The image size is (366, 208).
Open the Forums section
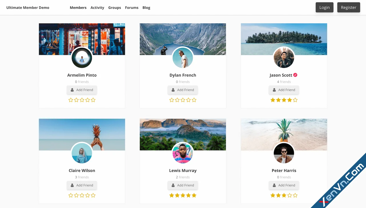tap(132, 7)
